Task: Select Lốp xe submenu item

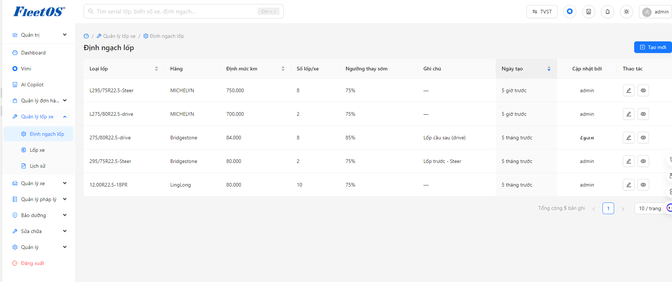Action: point(39,150)
